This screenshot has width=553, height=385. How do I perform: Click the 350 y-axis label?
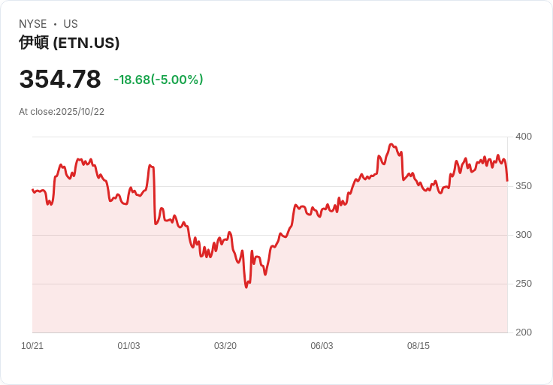[524, 185]
